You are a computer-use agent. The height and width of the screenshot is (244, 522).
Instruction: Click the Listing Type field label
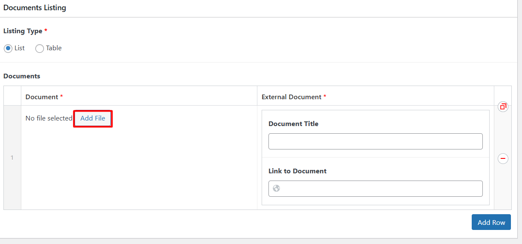coord(23,31)
